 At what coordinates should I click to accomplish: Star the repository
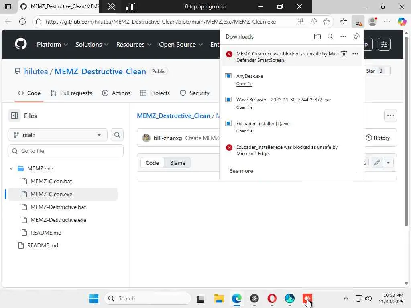pos(375,71)
